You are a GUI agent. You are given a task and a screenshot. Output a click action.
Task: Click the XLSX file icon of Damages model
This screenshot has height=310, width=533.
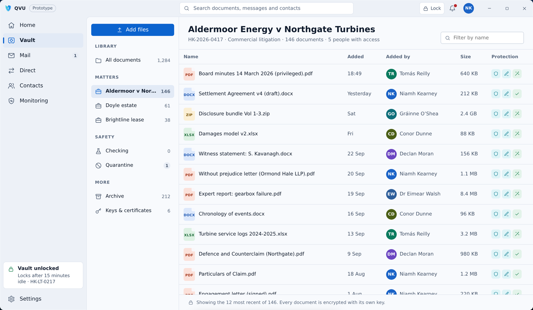click(189, 134)
